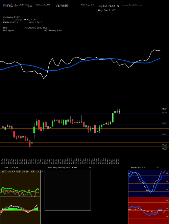This screenshot has width=169, height=224.
Task: Click the 'Stochastics & R' panel title
Action: click(x=138, y=168)
